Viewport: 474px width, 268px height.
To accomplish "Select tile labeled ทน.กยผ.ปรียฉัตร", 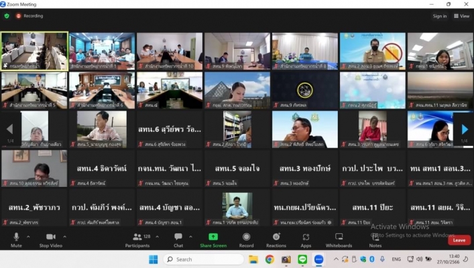I will [304, 207].
